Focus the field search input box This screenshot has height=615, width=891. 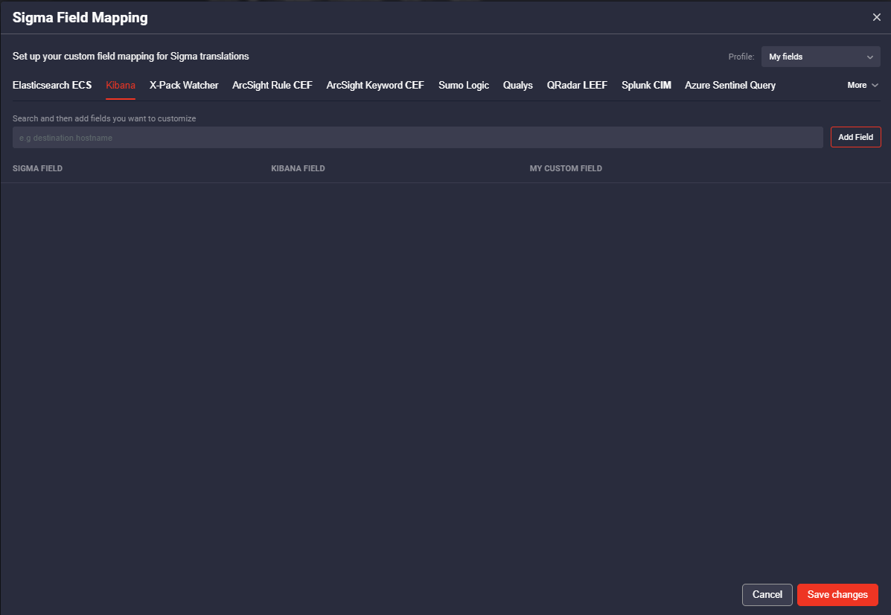(418, 138)
